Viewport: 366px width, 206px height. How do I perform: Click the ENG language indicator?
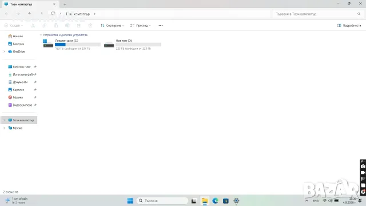click(x=316, y=201)
